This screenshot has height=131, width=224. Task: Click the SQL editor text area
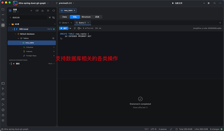[x=140, y=55]
